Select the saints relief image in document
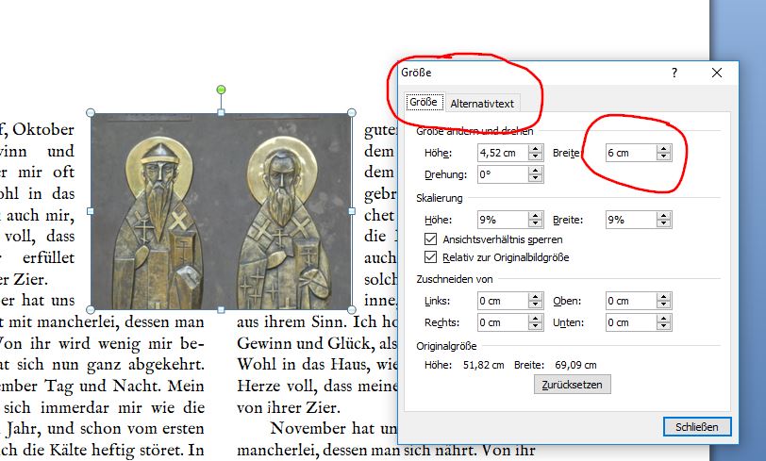This screenshot has height=461, width=766. pyautogui.click(x=221, y=211)
